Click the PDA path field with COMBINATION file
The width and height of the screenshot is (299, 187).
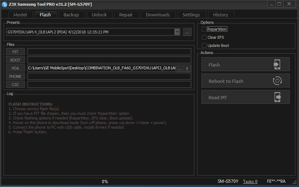(x=102, y=68)
